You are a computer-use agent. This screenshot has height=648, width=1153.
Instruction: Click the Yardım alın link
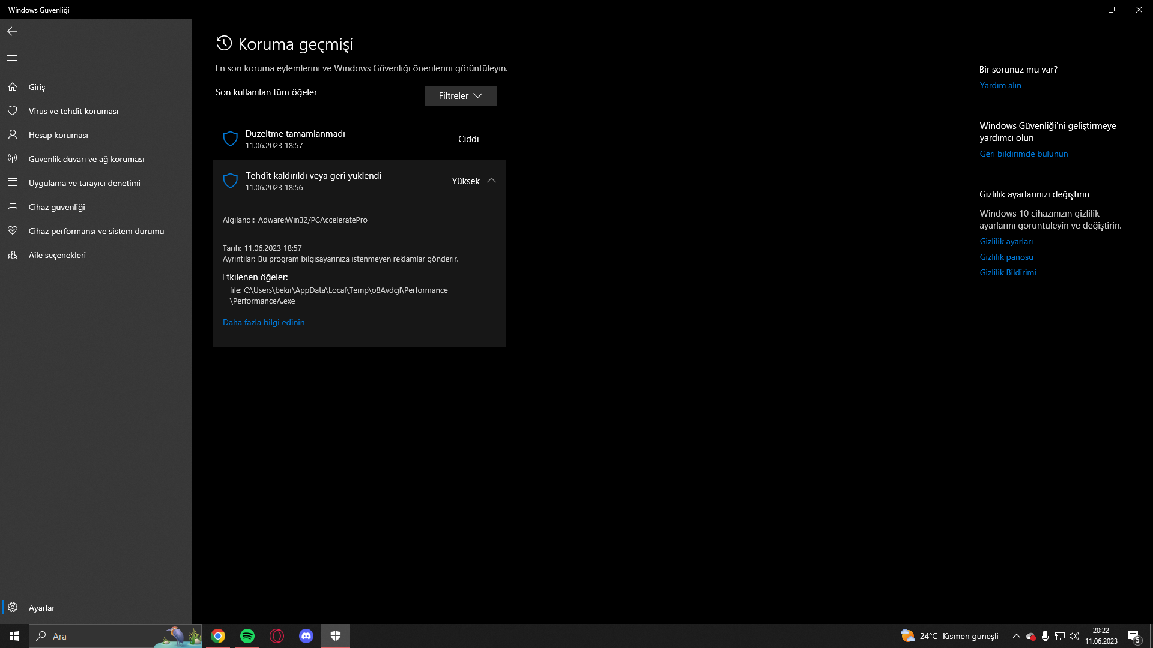pos(1000,85)
